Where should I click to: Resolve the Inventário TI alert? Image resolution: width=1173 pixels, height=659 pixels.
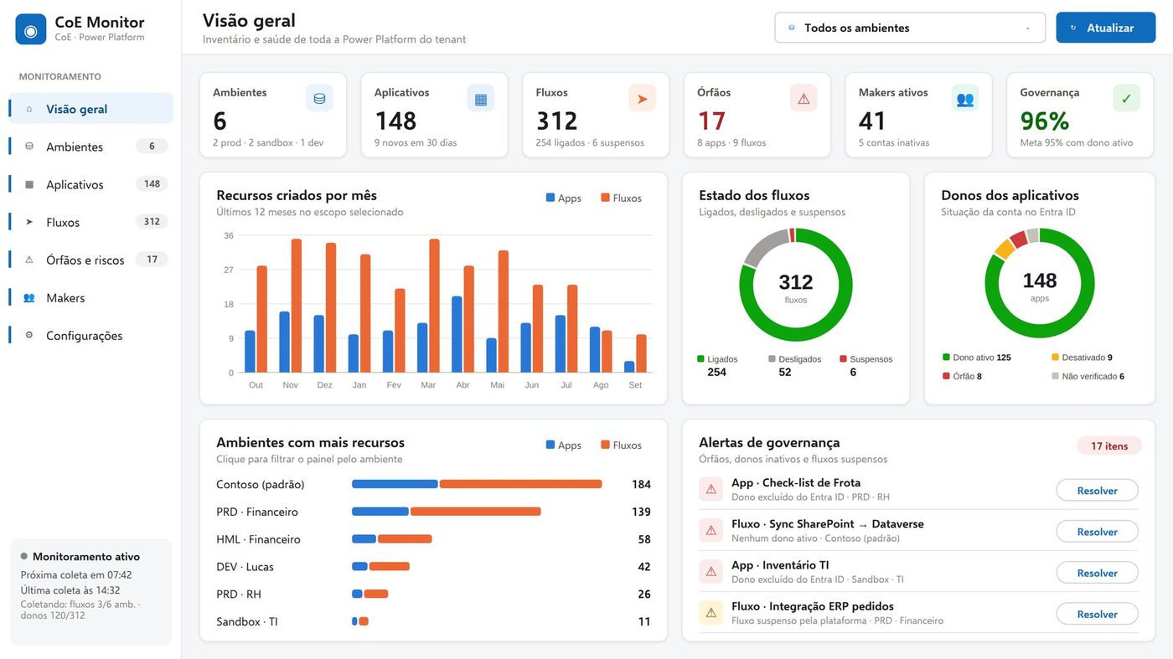coord(1098,573)
